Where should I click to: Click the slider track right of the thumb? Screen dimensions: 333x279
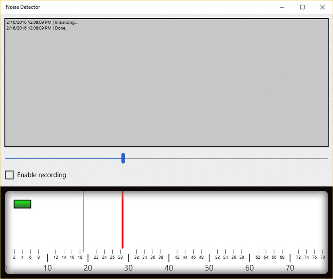(226, 159)
